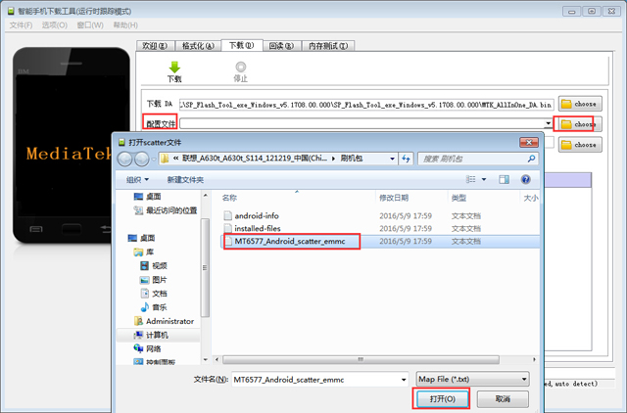Click choose button for scatter config file
This screenshot has height=413, width=627.
point(578,124)
